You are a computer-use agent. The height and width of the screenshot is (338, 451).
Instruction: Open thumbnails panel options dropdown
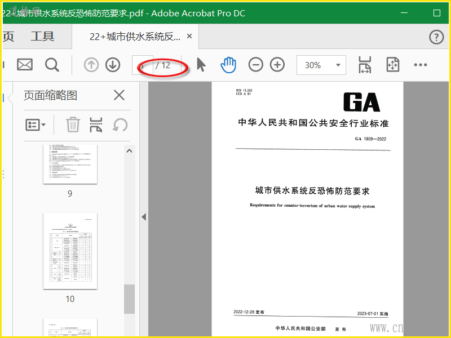coord(36,125)
